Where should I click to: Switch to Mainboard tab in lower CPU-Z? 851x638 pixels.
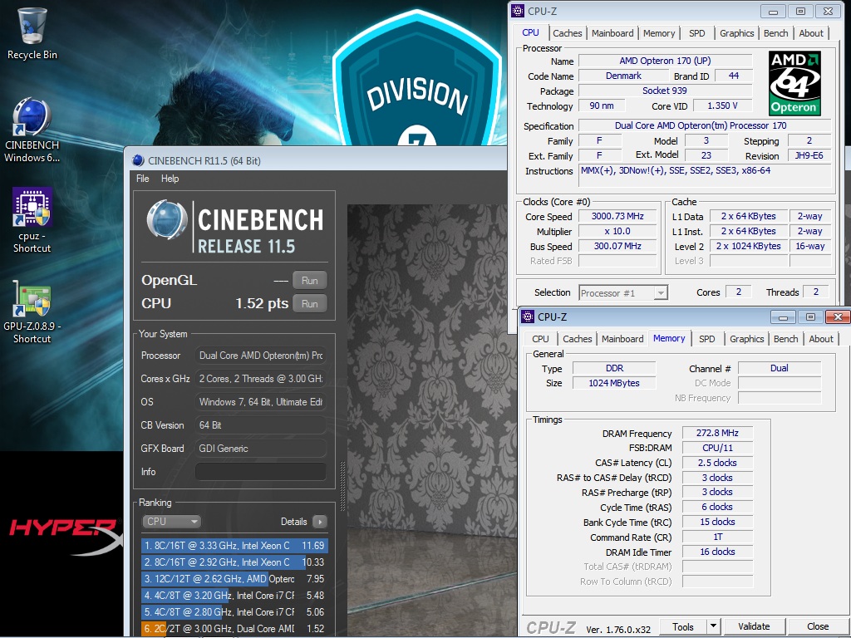click(622, 339)
